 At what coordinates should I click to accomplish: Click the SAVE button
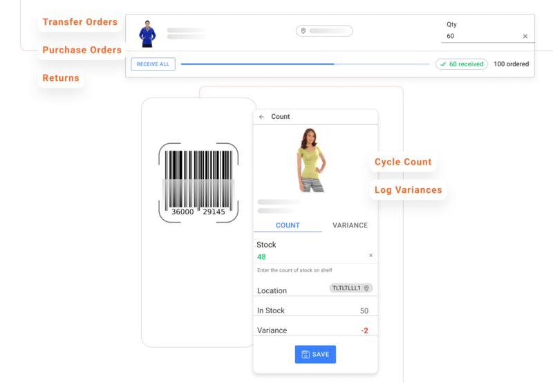(315, 355)
